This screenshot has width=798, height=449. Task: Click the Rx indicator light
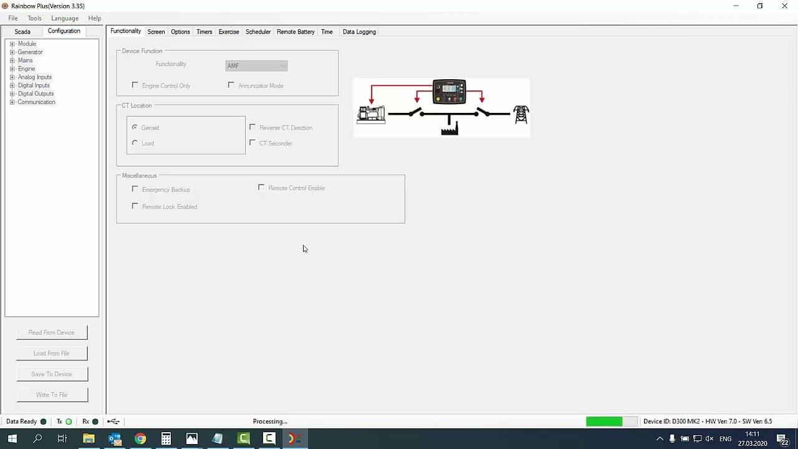pos(95,422)
